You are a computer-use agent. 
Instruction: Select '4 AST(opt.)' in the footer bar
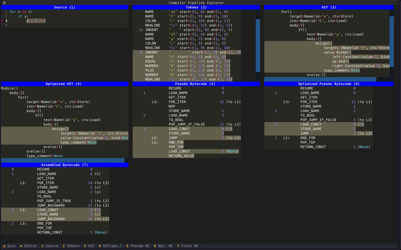point(110,246)
